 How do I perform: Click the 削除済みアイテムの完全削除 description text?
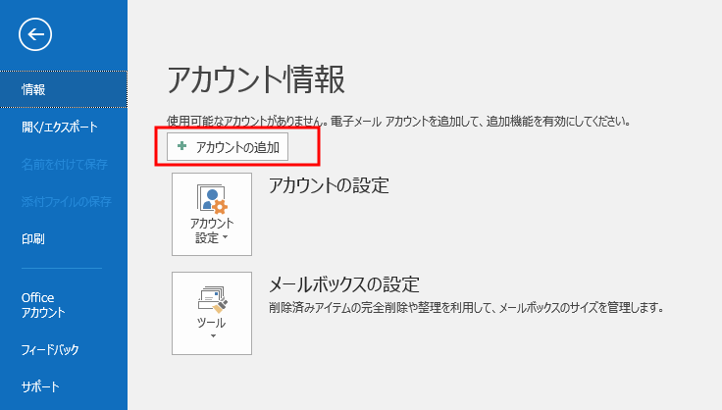pyautogui.click(x=466, y=307)
